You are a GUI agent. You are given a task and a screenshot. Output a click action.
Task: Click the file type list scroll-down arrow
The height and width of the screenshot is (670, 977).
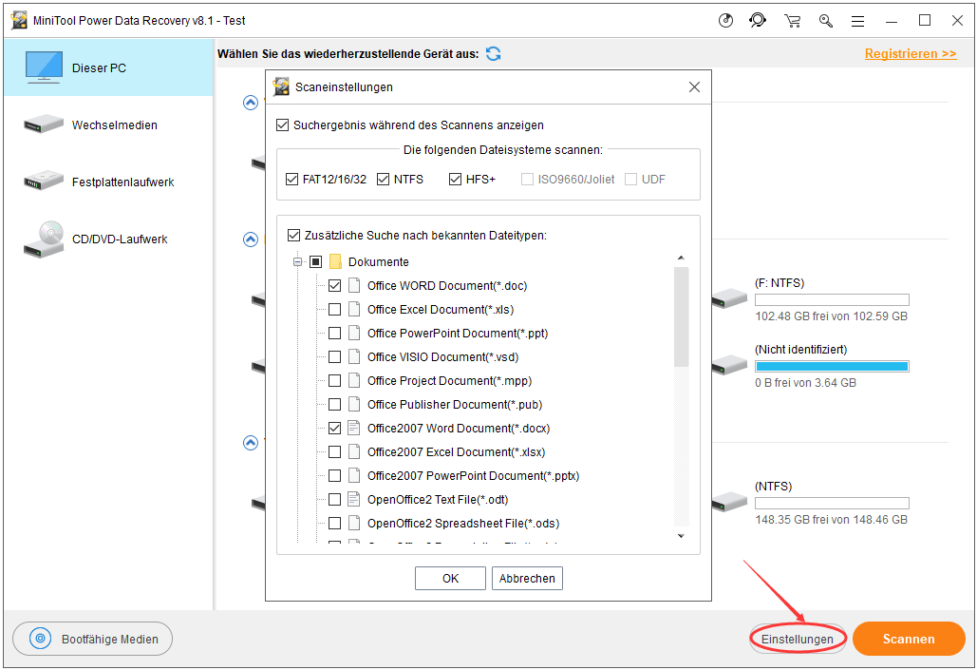click(681, 536)
